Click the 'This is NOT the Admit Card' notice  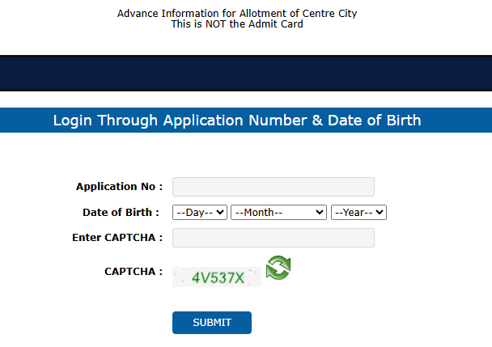click(236, 24)
